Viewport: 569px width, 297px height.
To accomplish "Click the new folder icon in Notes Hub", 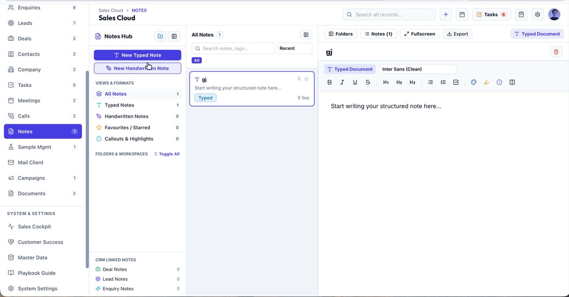I will 160,36.
